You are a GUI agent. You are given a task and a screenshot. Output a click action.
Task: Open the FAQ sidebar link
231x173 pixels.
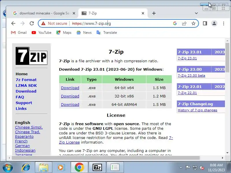(20, 97)
